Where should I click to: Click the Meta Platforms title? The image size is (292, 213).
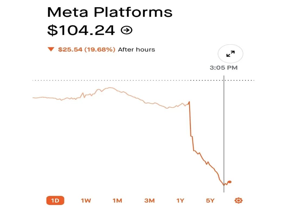[x=110, y=12]
